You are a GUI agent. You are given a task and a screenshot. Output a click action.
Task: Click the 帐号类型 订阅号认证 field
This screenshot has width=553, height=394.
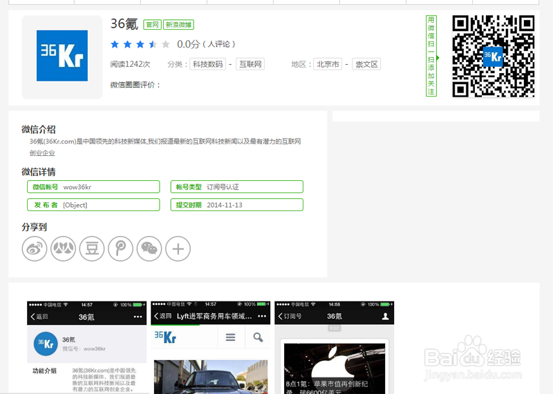tap(236, 187)
